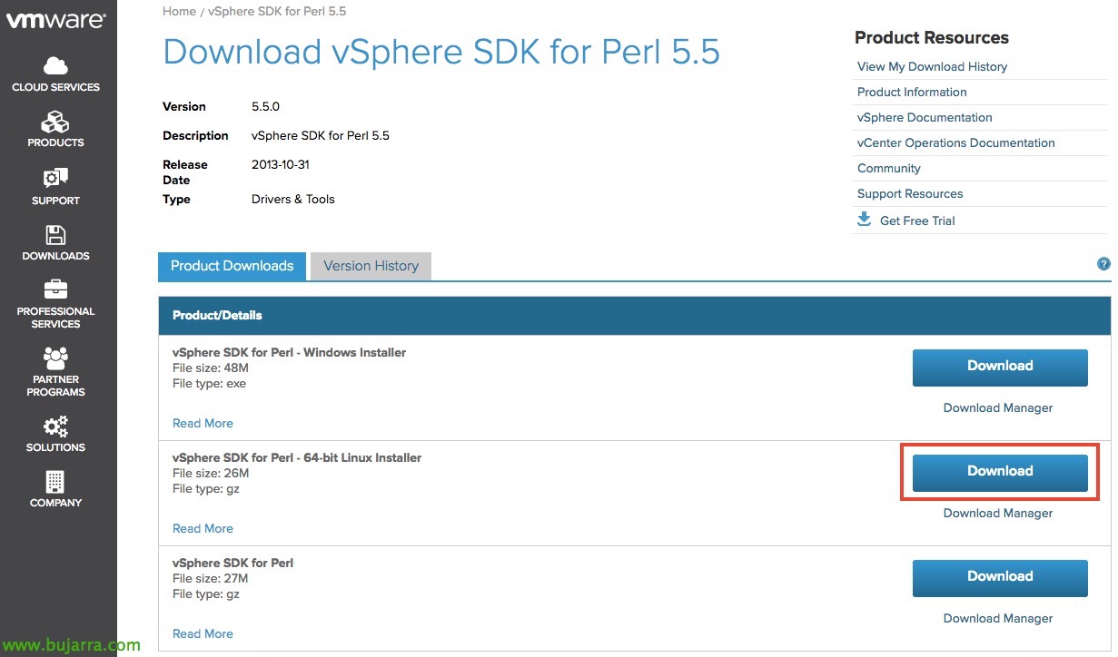Click the page title Download vSphere SDK for Perl 5.5
Image resolution: width=1118 pixels, height=657 pixels.
click(441, 52)
